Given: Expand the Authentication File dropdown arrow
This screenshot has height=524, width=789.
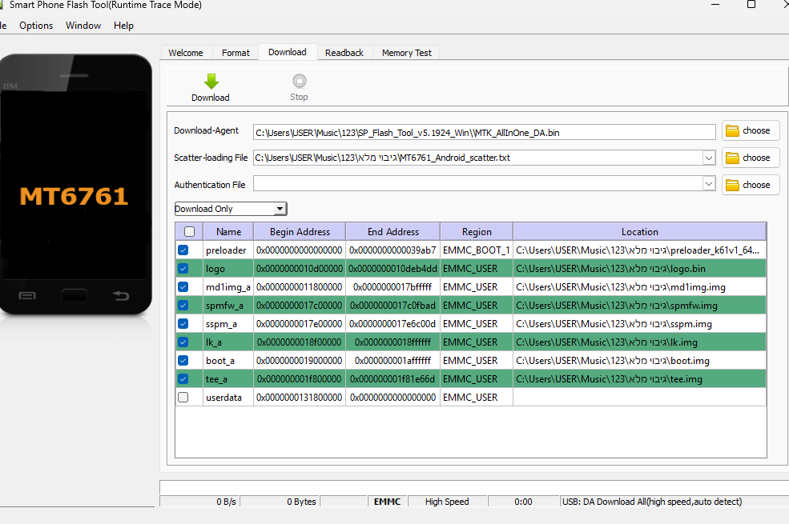Looking at the screenshot, I should point(708,185).
